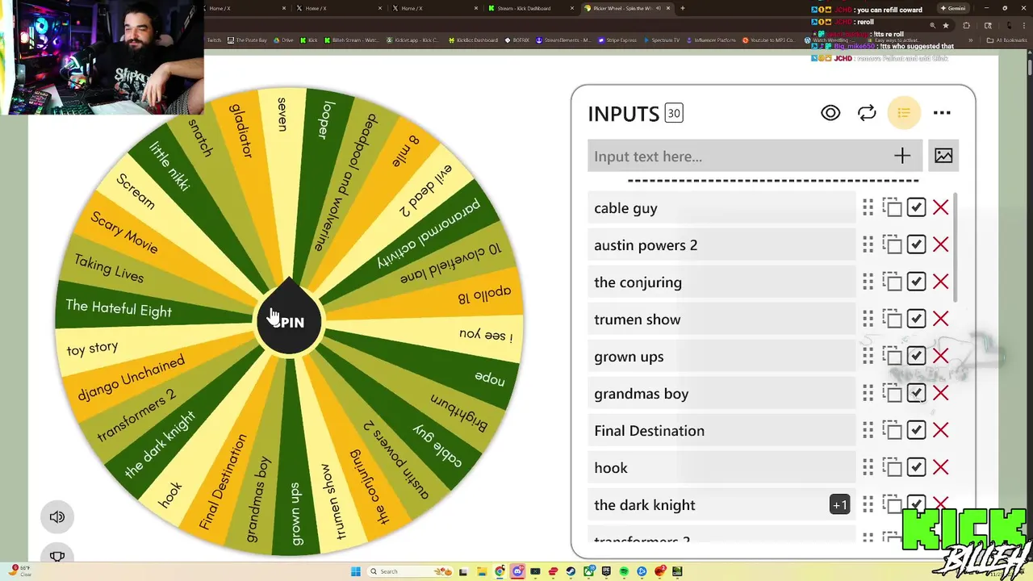The height and width of the screenshot is (581, 1033).
Task: Open 'The Pirate Bay' bookmark
Action: click(248, 40)
